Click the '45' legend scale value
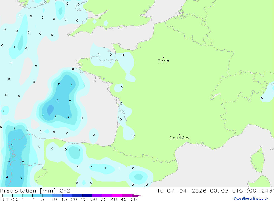This screenshot has width=274, height=201. click(124, 199)
